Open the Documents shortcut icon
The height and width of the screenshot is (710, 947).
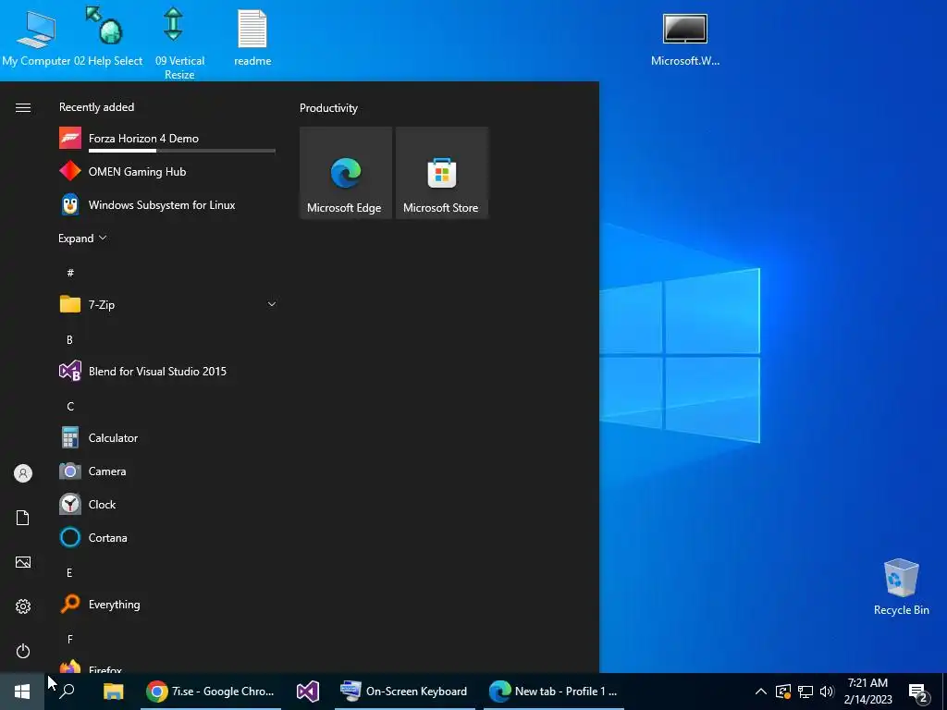[x=23, y=518]
